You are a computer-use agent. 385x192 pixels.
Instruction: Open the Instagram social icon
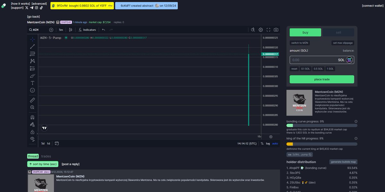[x=36, y=8]
